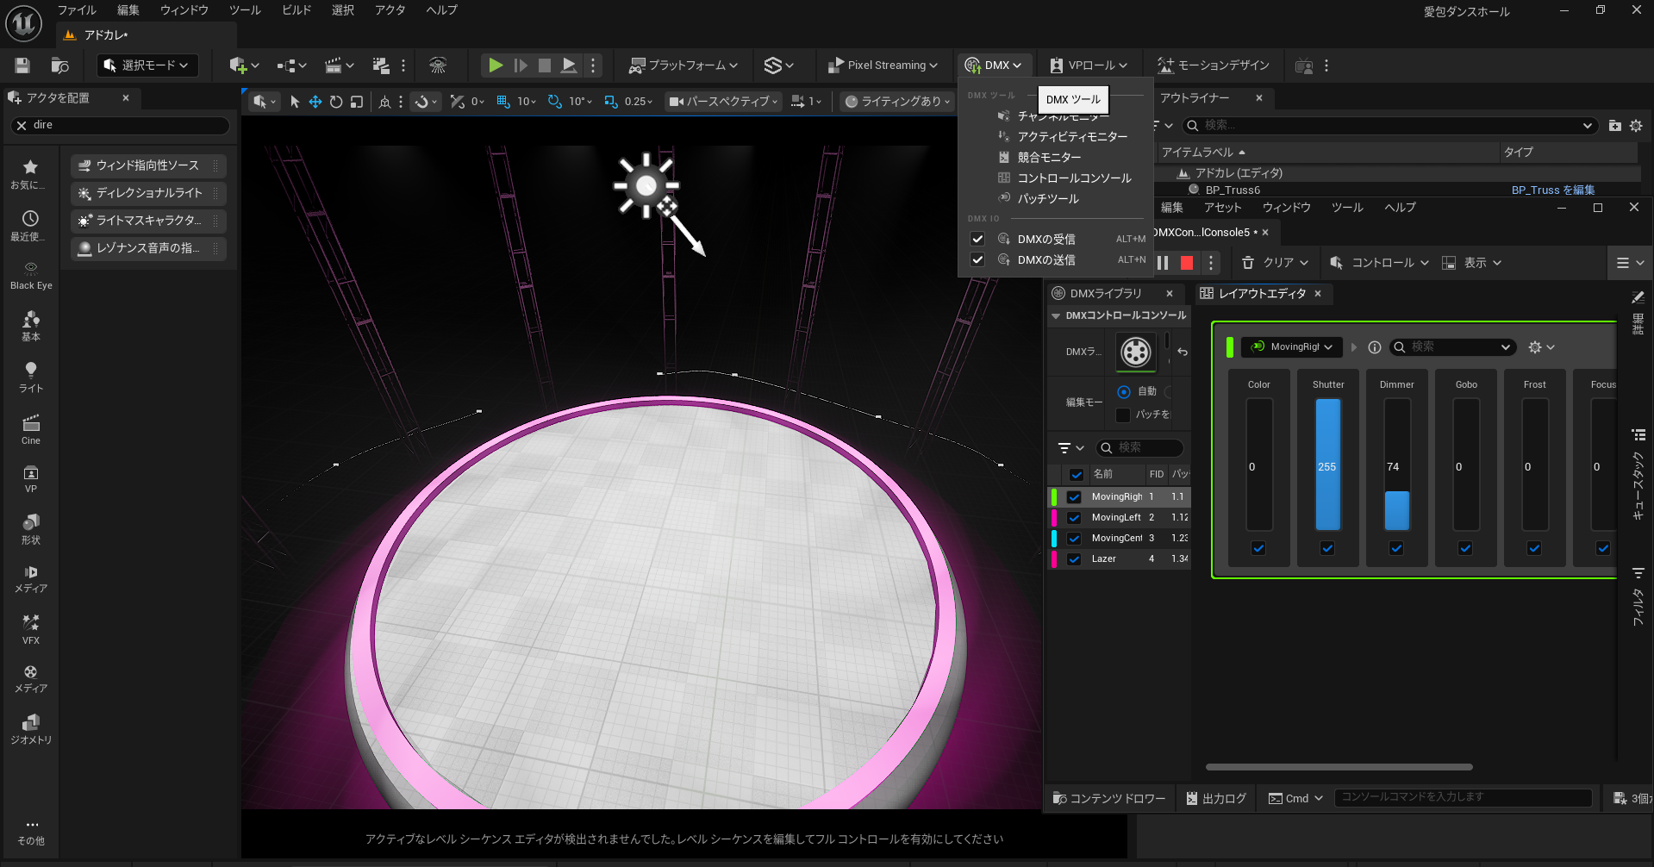Click the Dimmer fader bar

tap(1396, 465)
